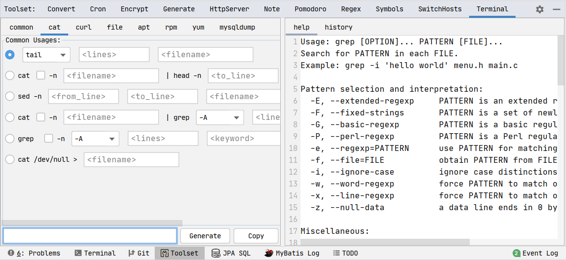
Task: Hide the Toolset panel with the minimize dash
Action: (x=556, y=9)
